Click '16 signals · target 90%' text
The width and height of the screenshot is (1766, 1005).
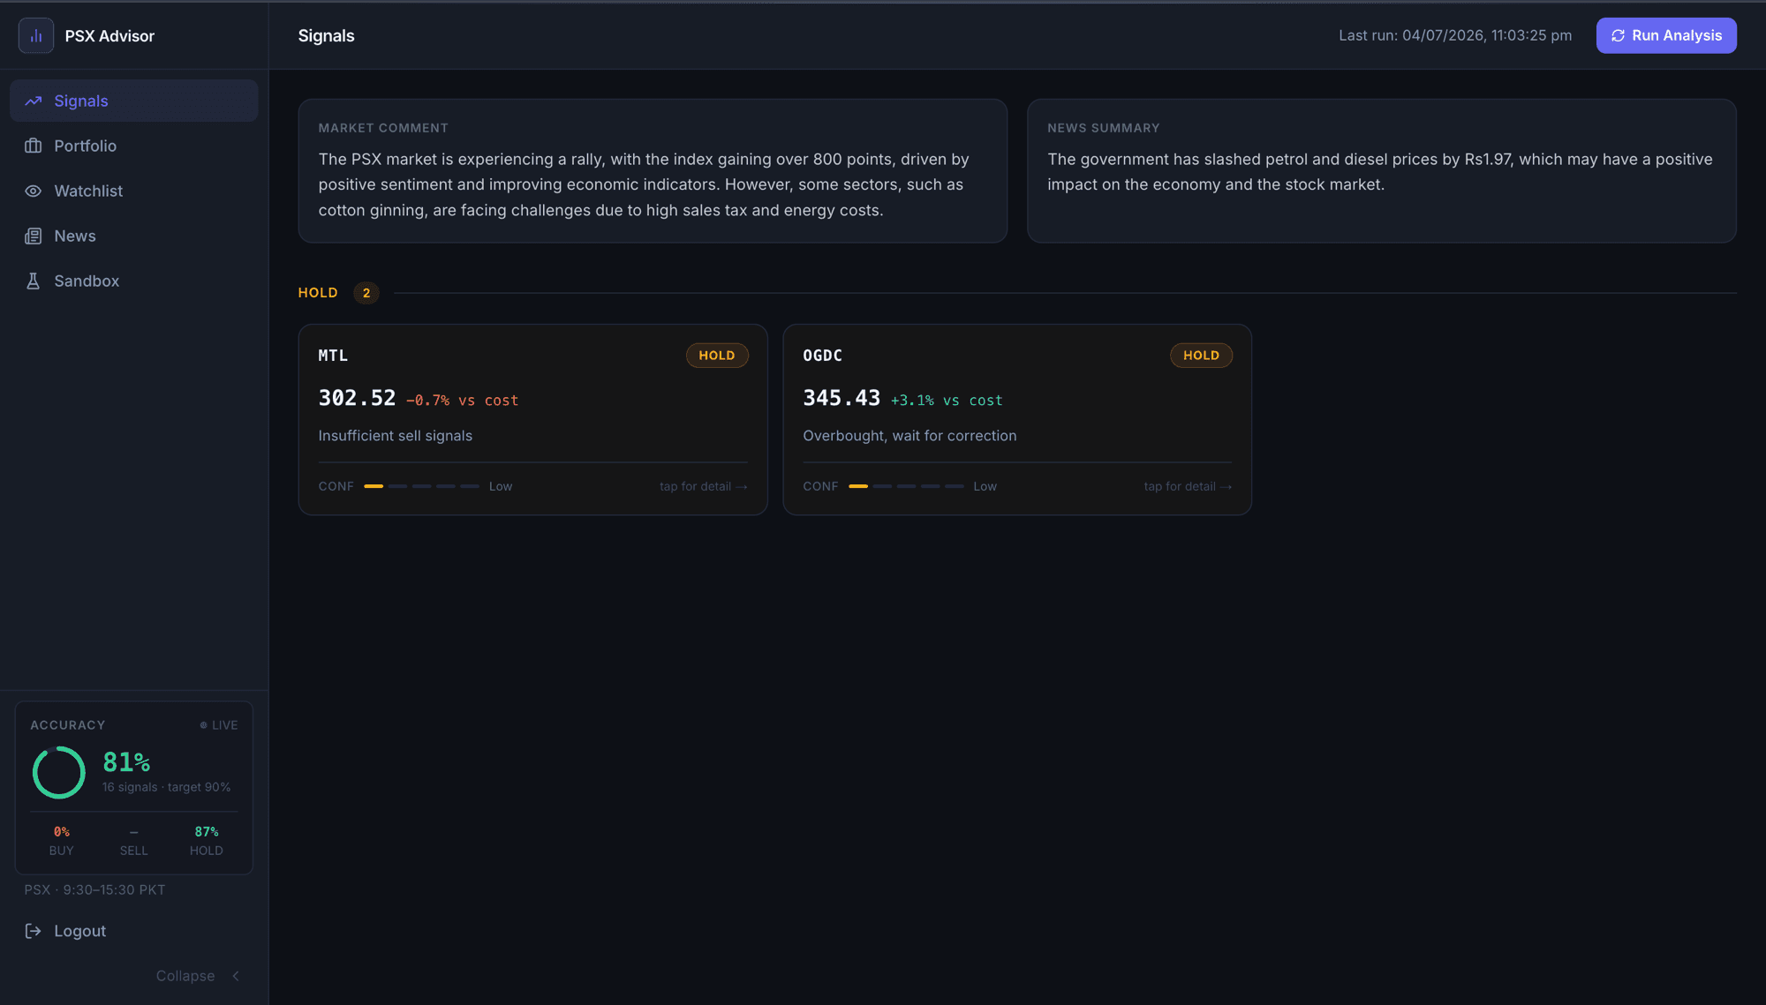pos(166,787)
